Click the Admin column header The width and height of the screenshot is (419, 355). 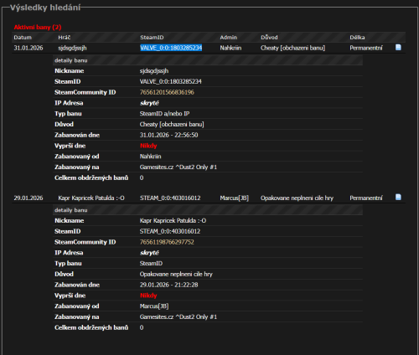pos(229,38)
